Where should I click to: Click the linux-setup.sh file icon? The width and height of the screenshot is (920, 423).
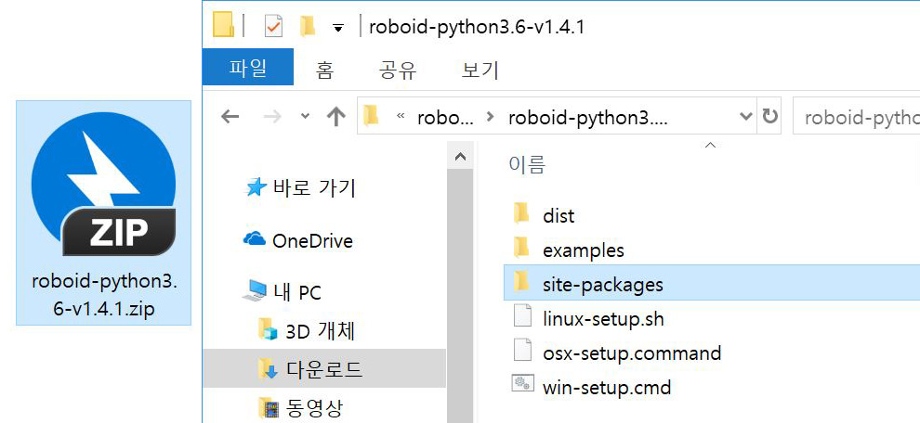click(521, 316)
